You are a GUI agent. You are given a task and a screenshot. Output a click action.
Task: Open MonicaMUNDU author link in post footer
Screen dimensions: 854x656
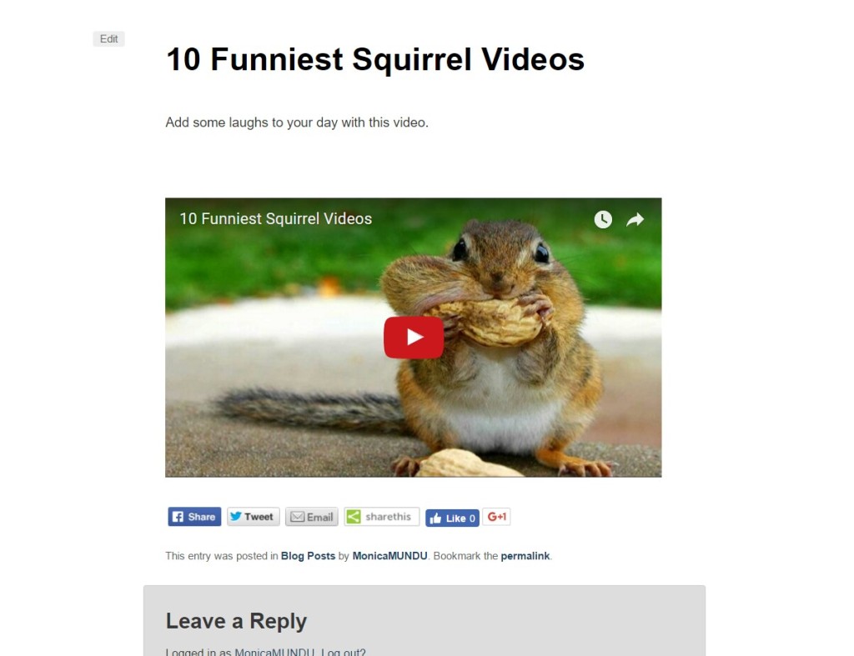[389, 556]
